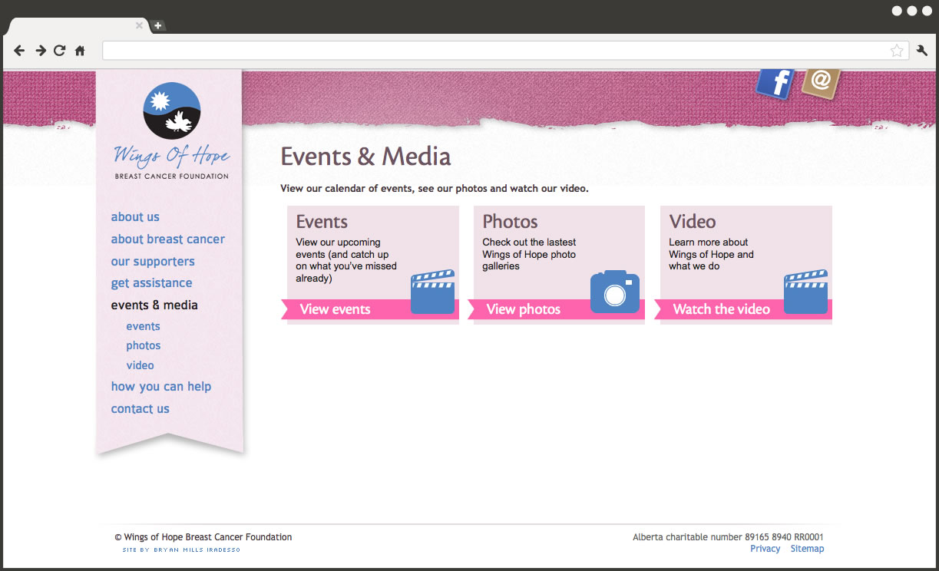This screenshot has height=571, width=939.
Task: Open the 'photos' sub-item under events & media
Action: point(144,346)
